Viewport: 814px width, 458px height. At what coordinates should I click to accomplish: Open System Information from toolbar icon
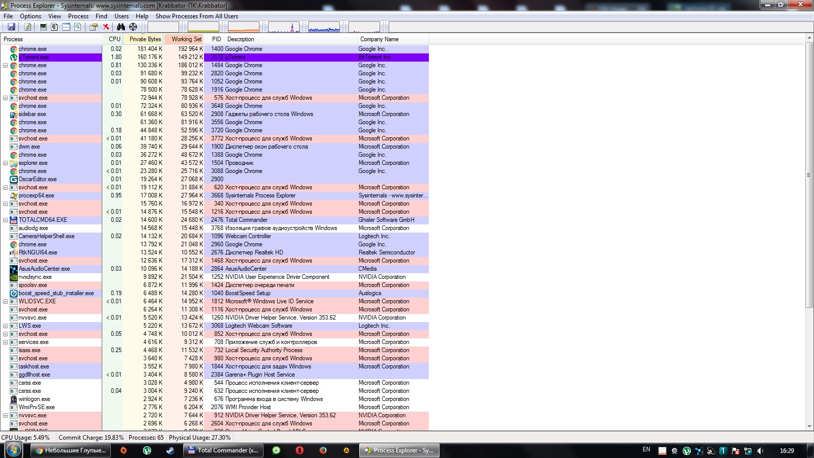click(43, 27)
